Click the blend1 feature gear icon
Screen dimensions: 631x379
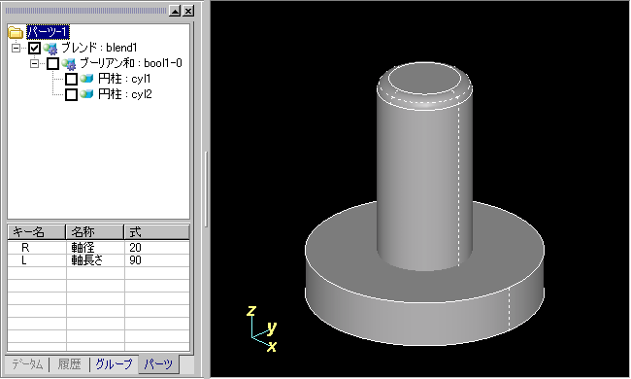pos(50,49)
